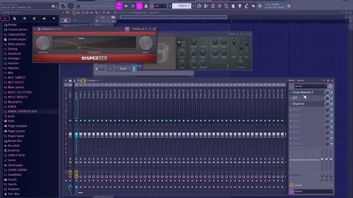Toggle Fruity Reeverb 2 slot enable LED
Viewport: 353px width, 198px height.
point(332,92)
